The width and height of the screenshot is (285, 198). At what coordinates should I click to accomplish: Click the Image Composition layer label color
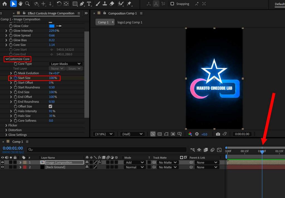coord(25,162)
